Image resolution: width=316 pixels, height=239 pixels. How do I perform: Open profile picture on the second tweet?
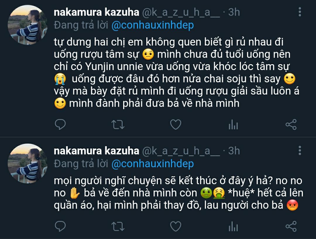pyautogui.click(x=27, y=163)
